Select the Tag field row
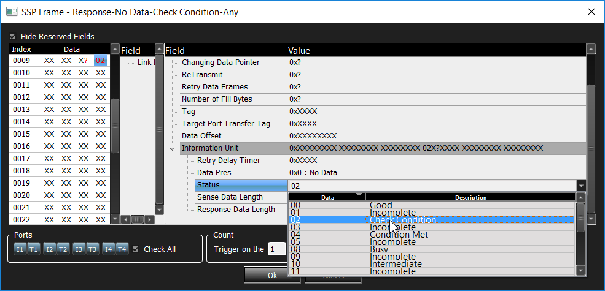605x291 pixels. pos(233,111)
